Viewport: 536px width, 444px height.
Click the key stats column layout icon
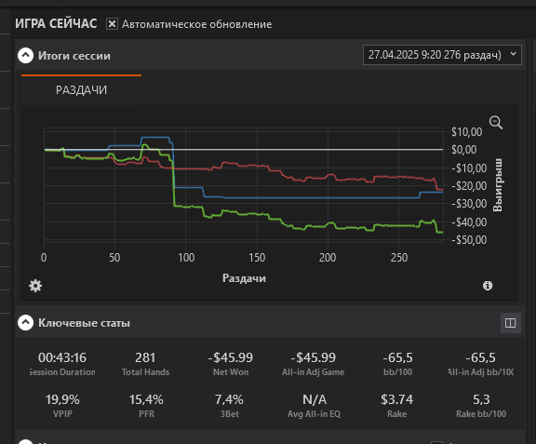click(x=510, y=323)
